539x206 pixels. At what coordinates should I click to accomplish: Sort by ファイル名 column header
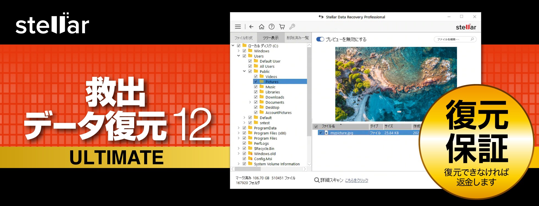(344, 126)
